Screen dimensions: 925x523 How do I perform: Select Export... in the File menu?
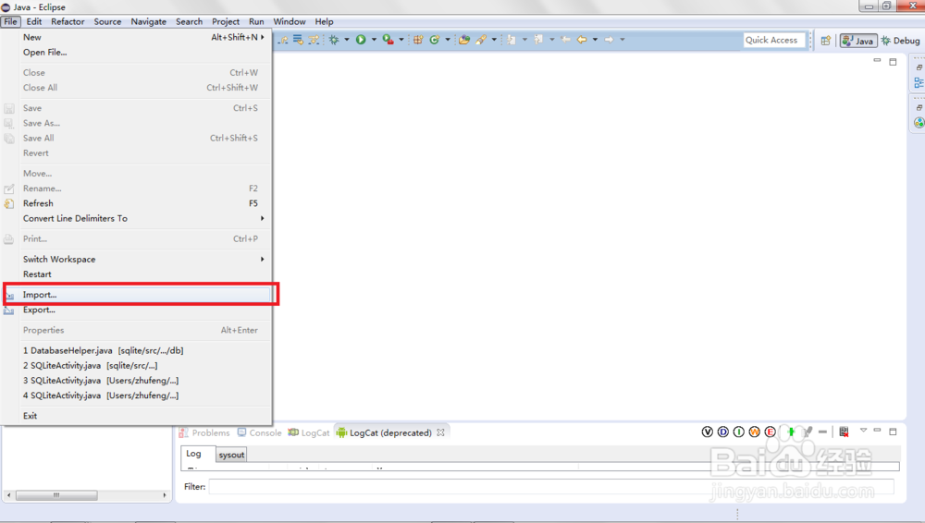coord(137,310)
